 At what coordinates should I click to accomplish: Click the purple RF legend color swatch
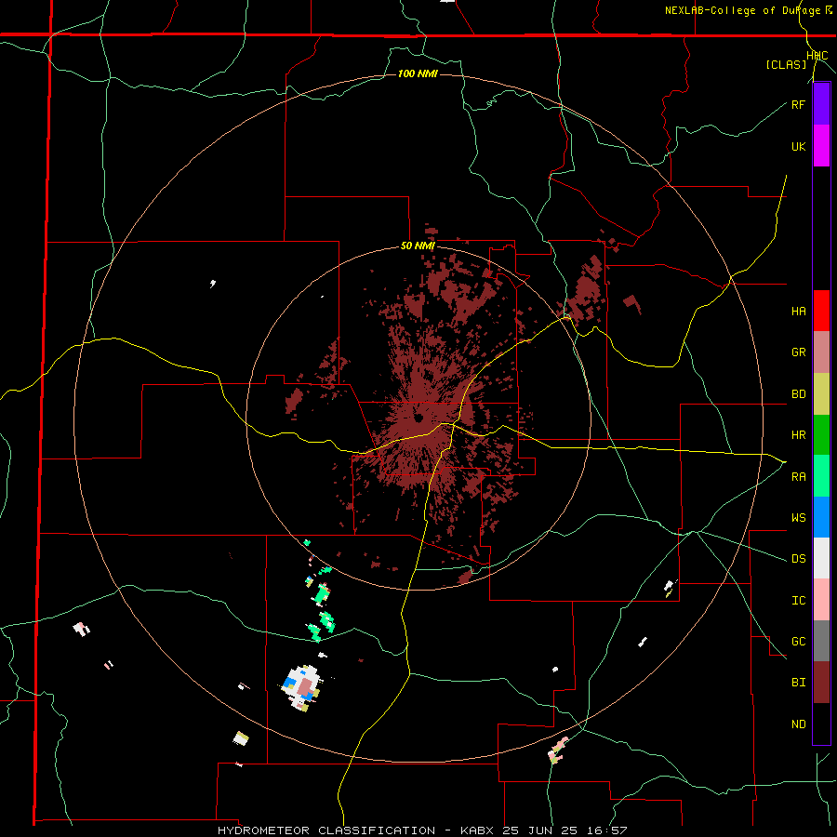pos(821,104)
